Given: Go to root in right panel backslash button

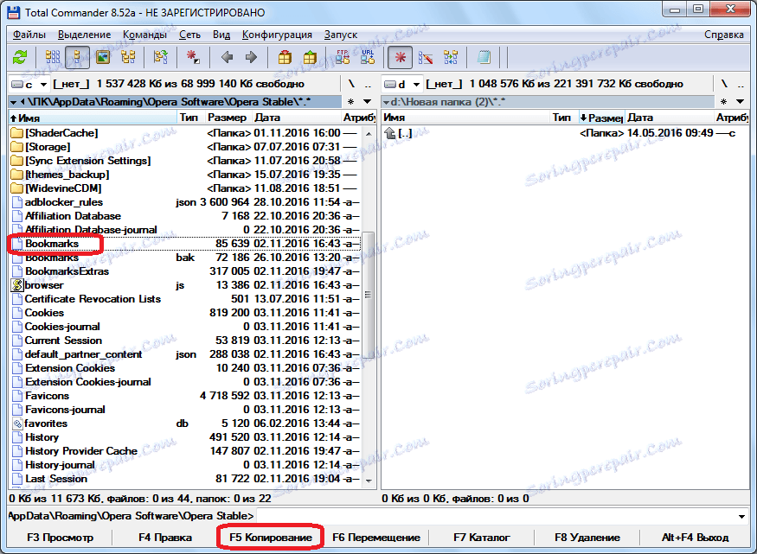Looking at the screenshot, I should pos(724,84).
